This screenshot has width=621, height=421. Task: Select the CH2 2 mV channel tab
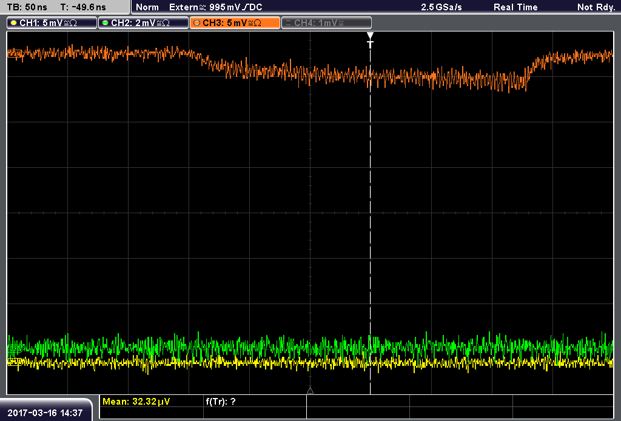tap(143, 23)
